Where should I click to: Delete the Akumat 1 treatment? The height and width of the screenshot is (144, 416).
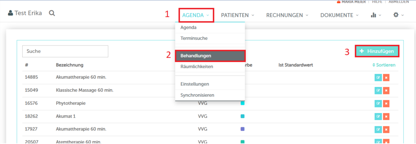click(x=386, y=116)
